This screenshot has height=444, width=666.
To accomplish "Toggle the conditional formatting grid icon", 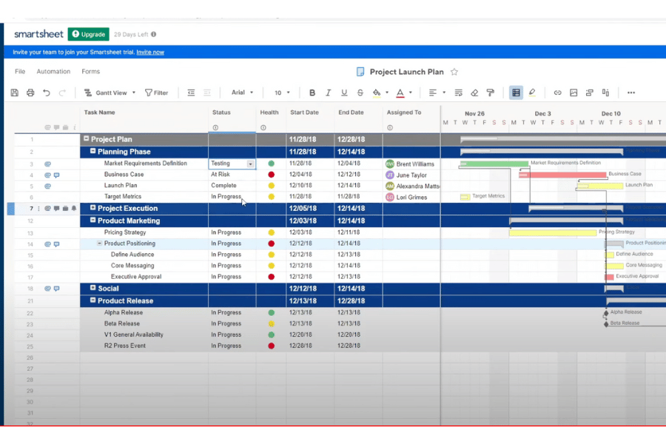I will (x=516, y=92).
